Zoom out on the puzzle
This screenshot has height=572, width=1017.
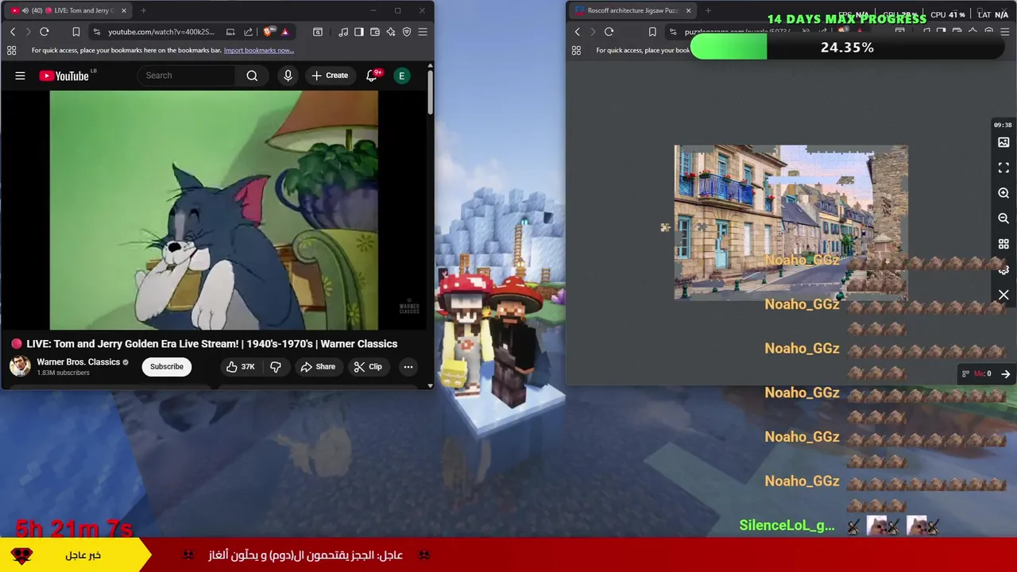click(x=1003, y=218)
